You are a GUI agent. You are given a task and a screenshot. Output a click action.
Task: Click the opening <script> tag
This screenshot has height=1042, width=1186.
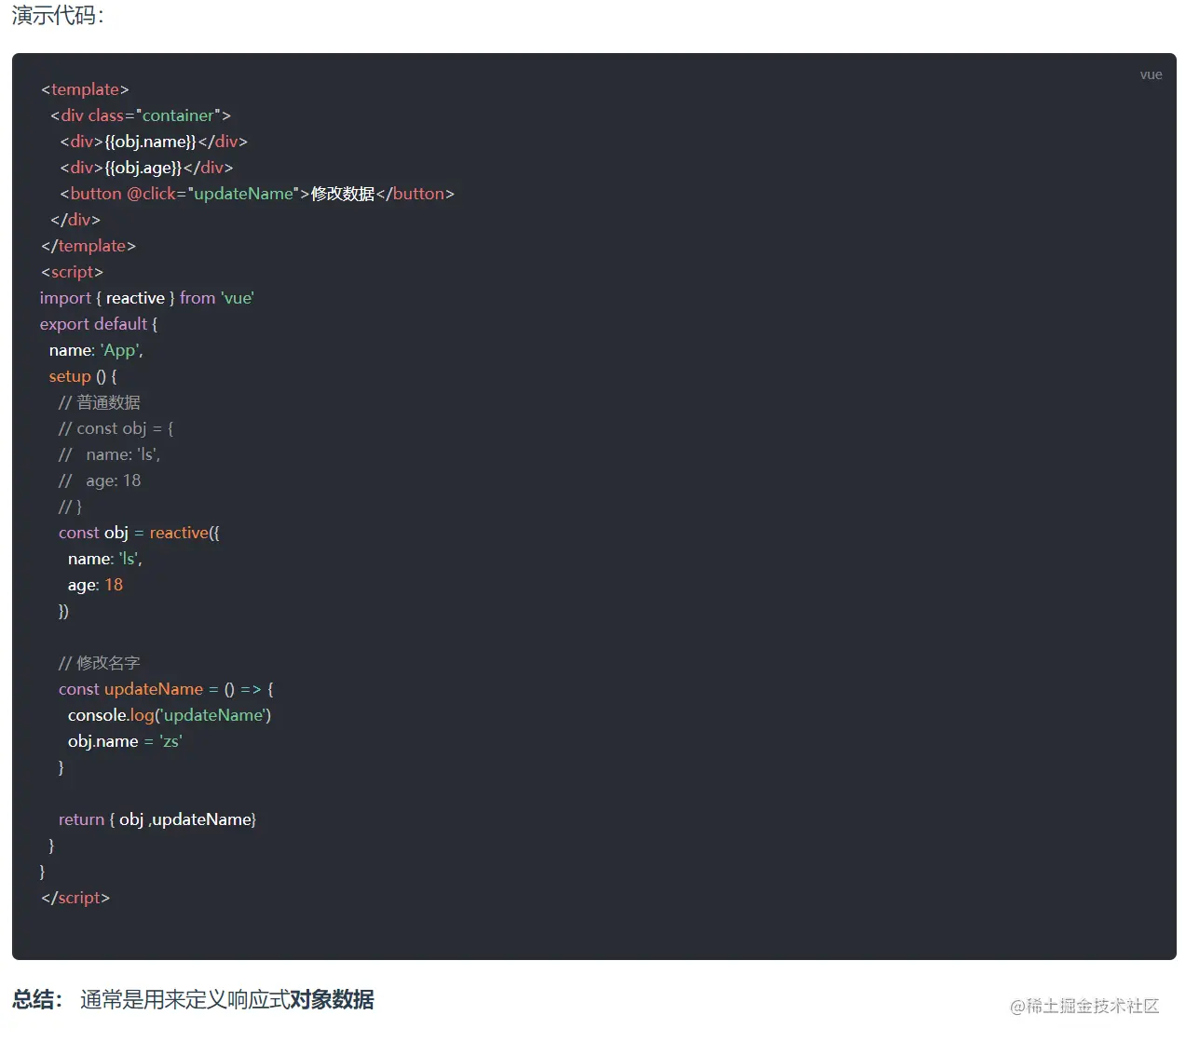point(72,272)
